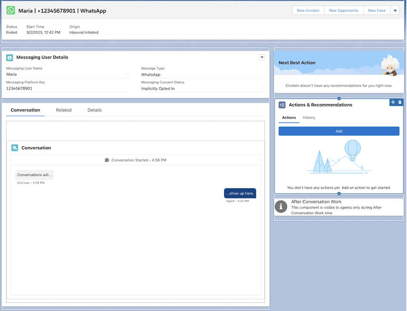Click the trash icon on Actions & Recommendations

click(399, 102)
